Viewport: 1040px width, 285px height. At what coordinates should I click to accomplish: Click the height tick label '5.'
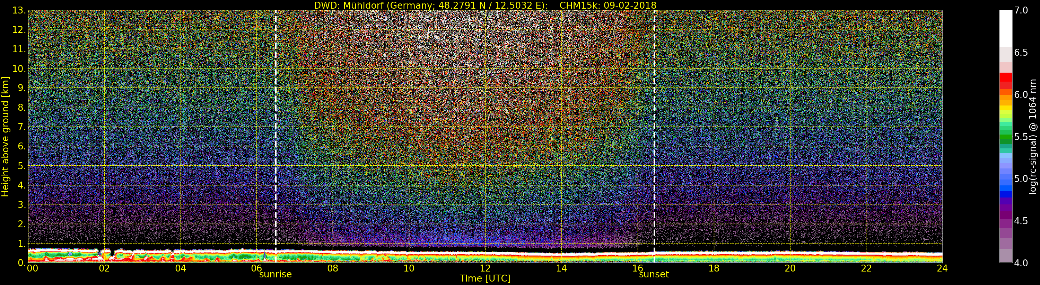click(x=22, y=166)
